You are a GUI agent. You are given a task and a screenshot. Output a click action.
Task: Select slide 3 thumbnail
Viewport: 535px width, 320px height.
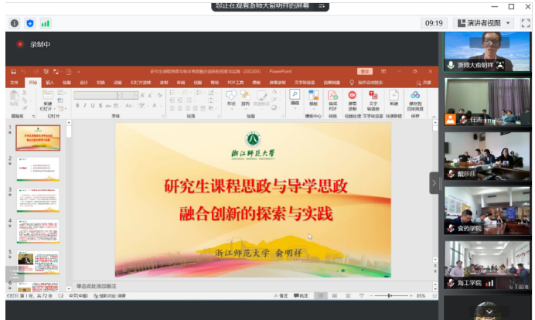pyautogui.click(x=38, y=200)
